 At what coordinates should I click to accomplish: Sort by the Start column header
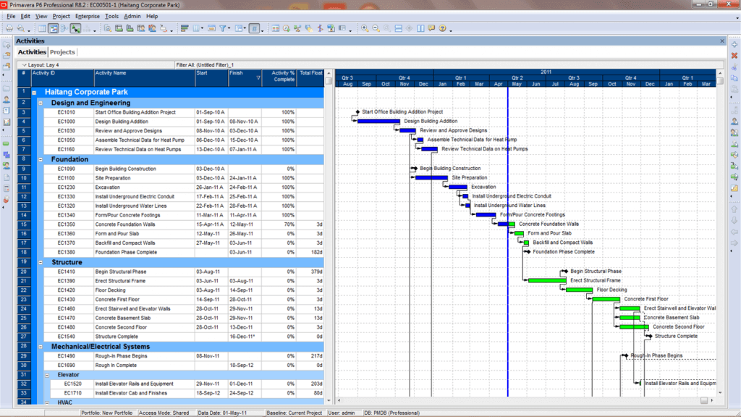[211, 78]
